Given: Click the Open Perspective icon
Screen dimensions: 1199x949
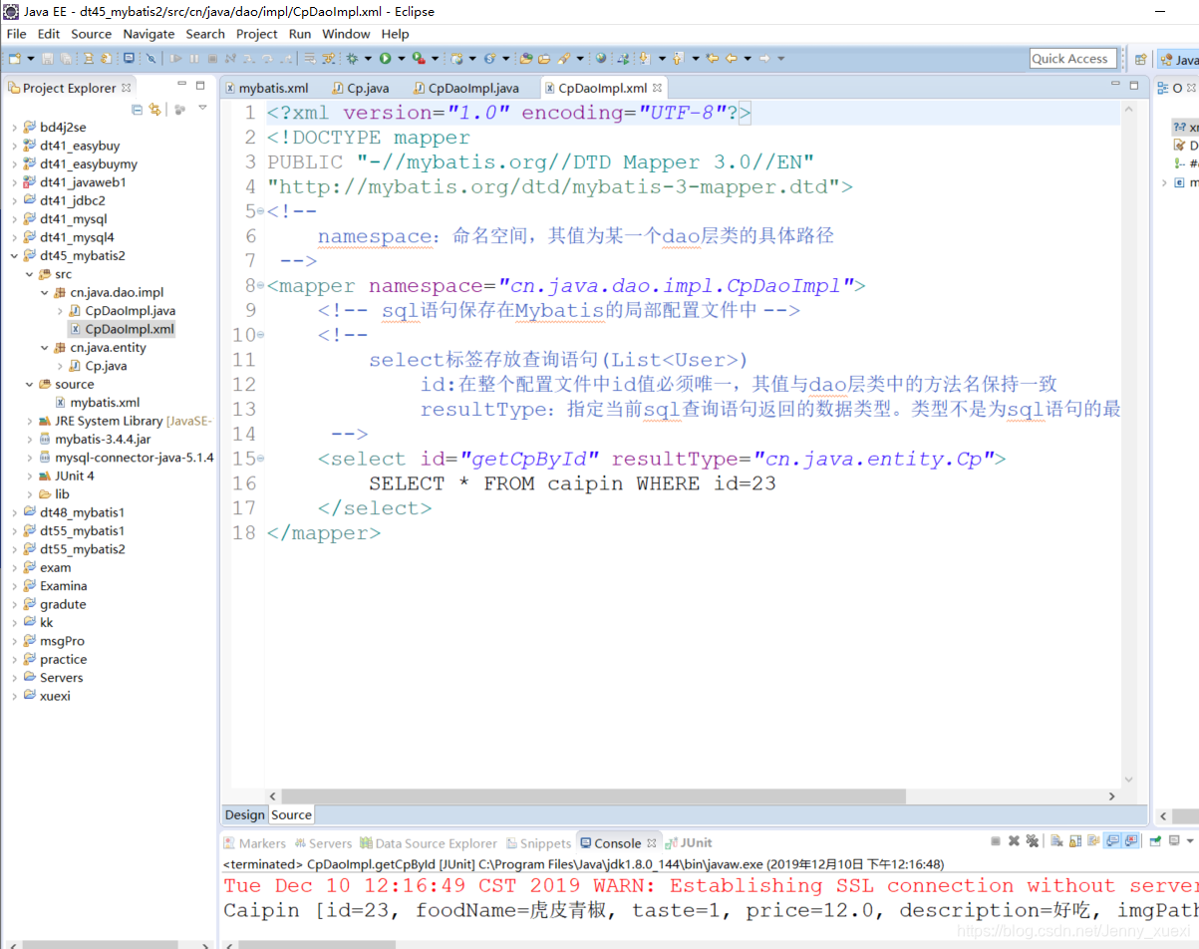Looking at the screenshot, I should [x=1140, y=59].
